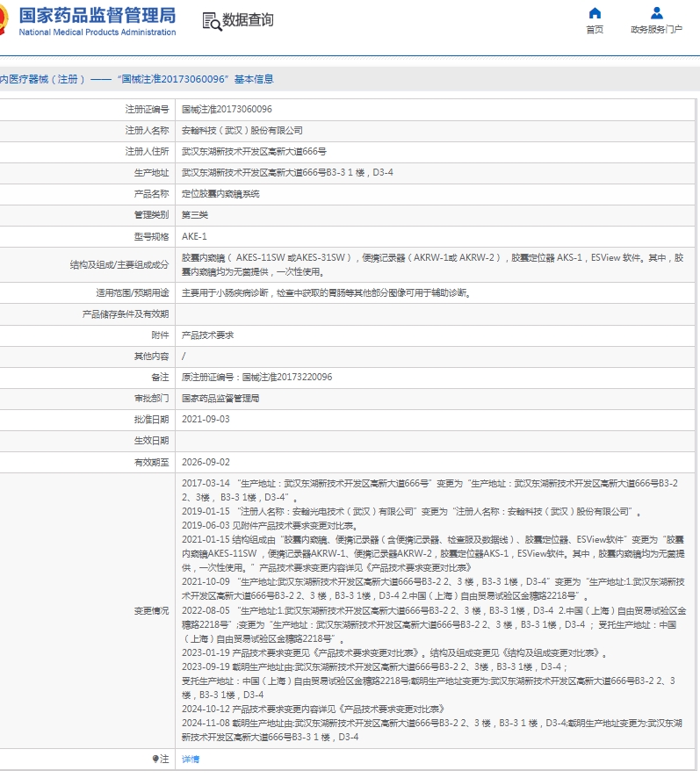Click the 其他内容 label
This screenshot has height=778, width=700.
(x=151, y=357)
